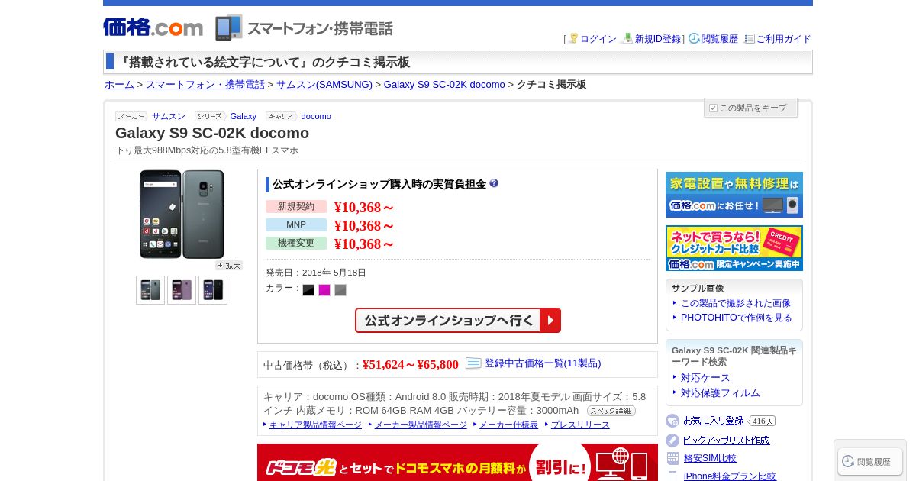916x481 pixels.
Task: Click the 416人 favorites count badge
Action: [x=762, y=421]
